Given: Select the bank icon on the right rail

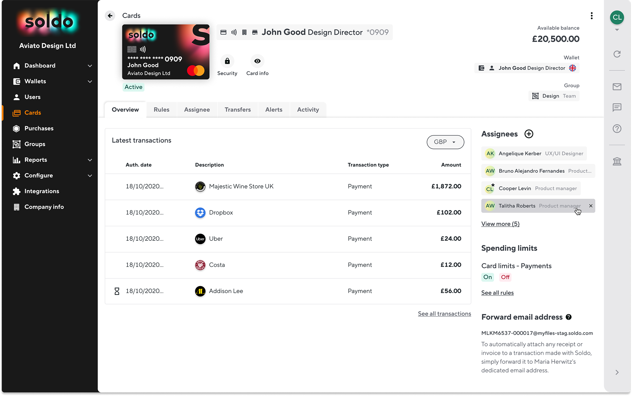Looking at the screenshot, I should coord(617,161).
